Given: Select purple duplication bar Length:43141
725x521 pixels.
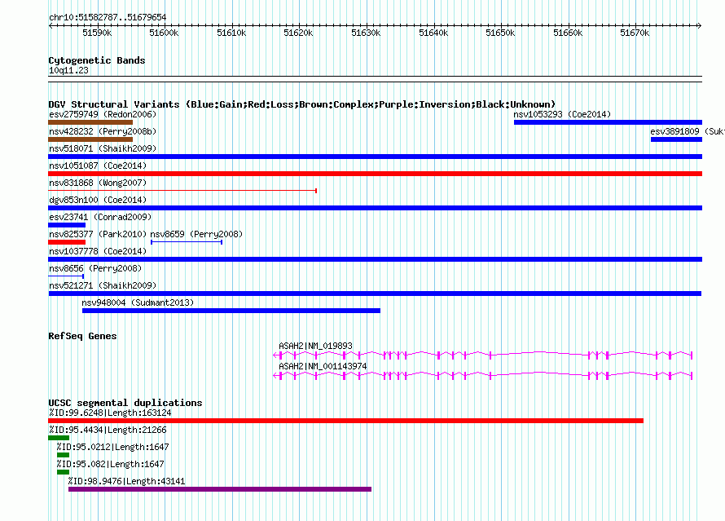Looking at the screenshot, I should 220,489.
